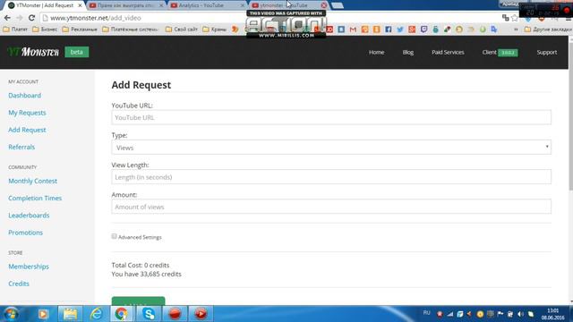Open the 'Рекламные' bookmarks folder

click(x=80, y=30)
